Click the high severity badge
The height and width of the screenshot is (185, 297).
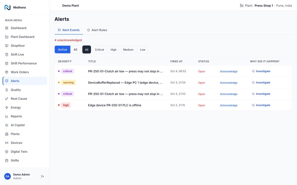point(66,105)
